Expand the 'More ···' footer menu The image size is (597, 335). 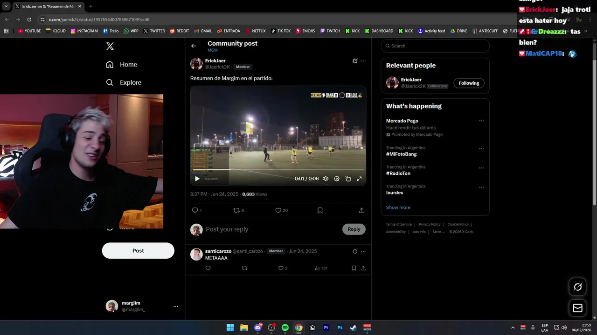[438, 232]
